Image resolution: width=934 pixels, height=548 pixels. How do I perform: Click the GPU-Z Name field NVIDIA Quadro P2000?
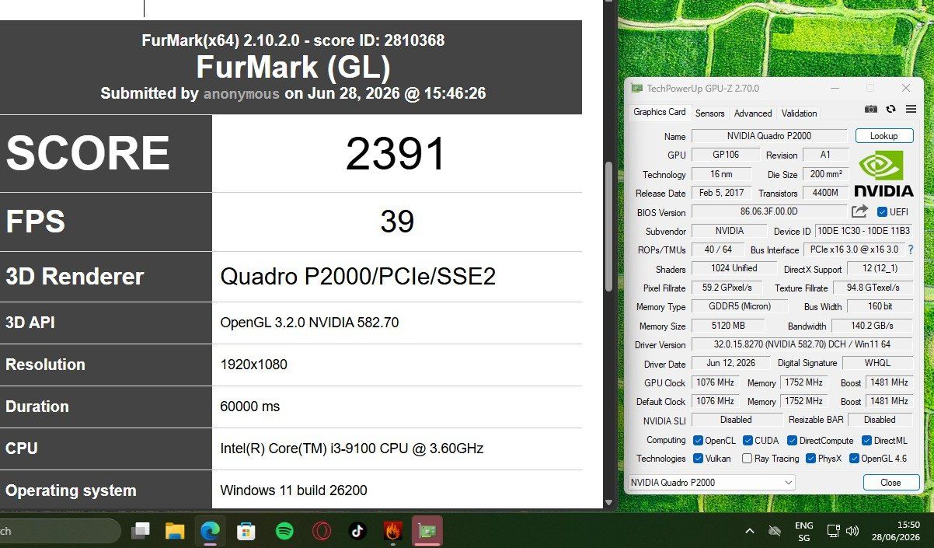(769, 136)
